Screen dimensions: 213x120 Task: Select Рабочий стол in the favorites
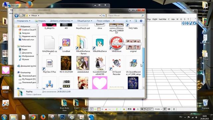point(27,40)
